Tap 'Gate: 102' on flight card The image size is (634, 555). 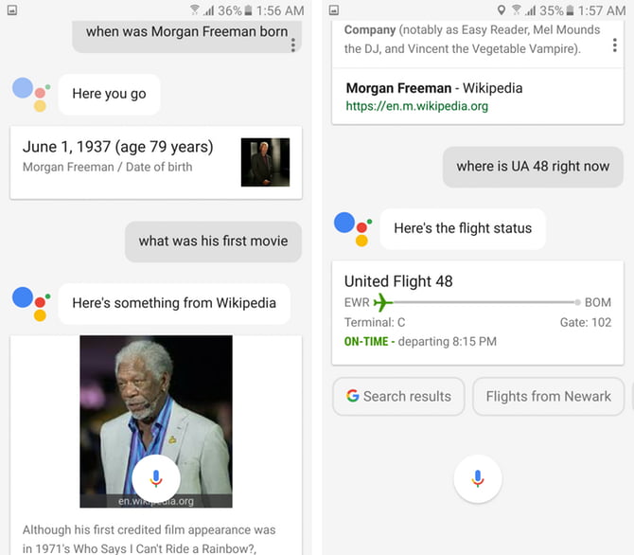586,323
